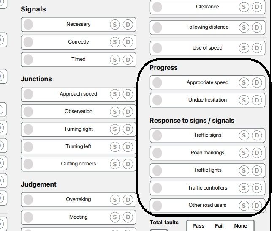Click the Meeting judgement item

pyautogui.click(x=79, y=217)
